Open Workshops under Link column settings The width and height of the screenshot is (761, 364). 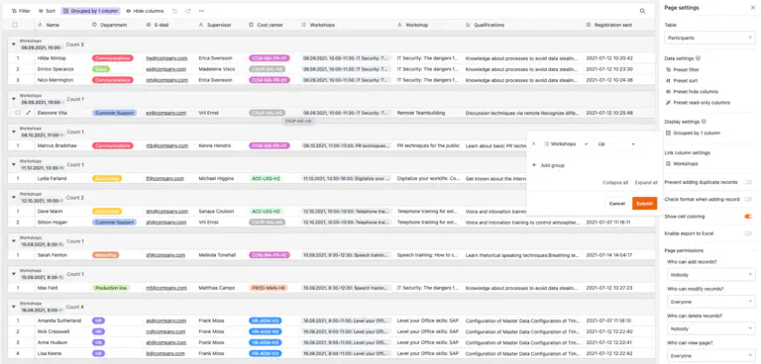pos(682,164)
